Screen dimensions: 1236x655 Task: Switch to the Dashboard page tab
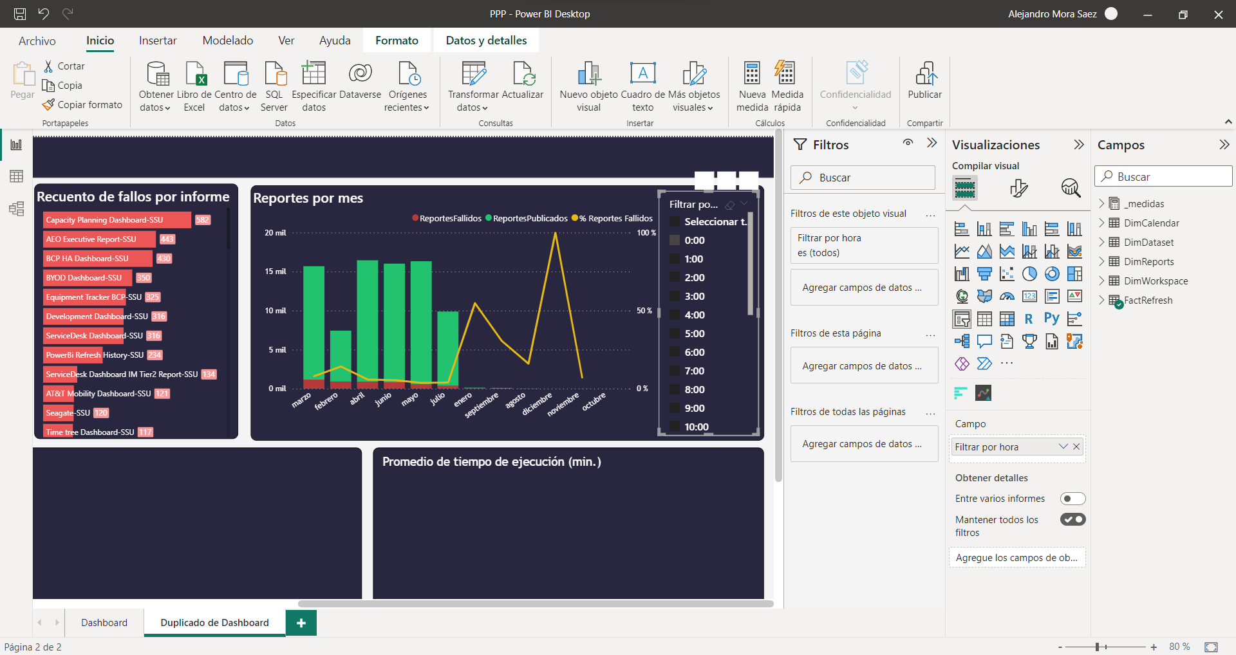[104, 622]
